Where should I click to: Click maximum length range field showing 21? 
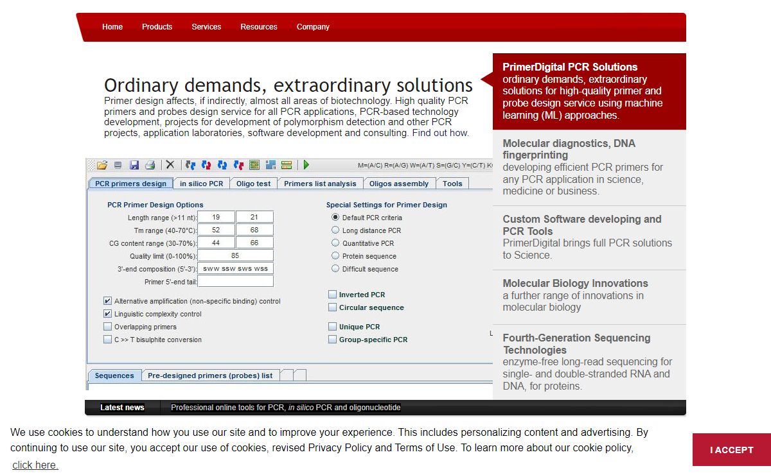[x=254, y=218]
